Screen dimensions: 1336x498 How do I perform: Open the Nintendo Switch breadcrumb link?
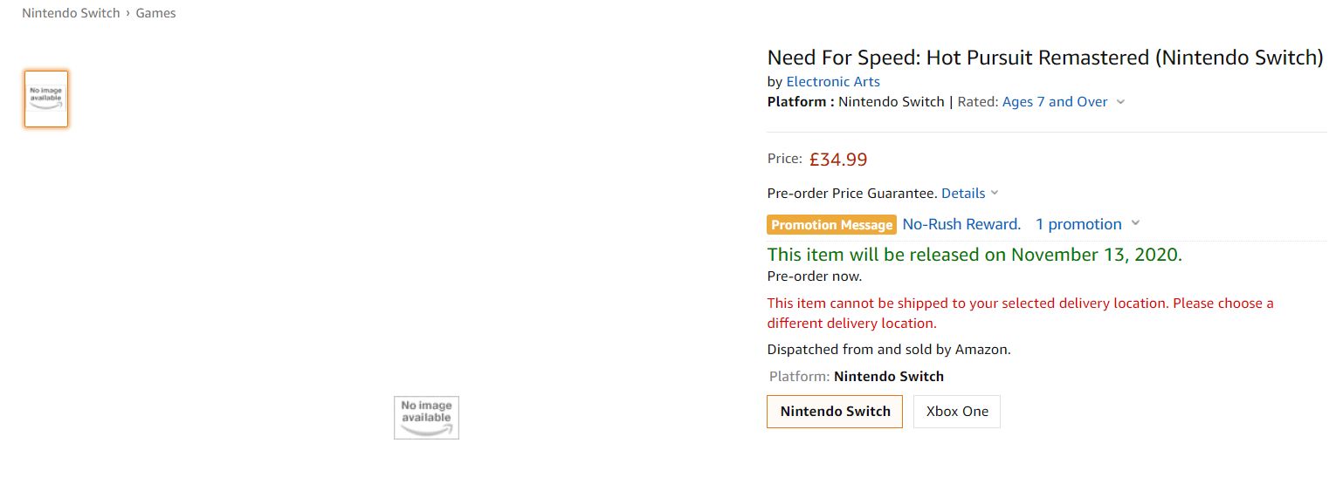pyautogui.click(x=71, y=13)
